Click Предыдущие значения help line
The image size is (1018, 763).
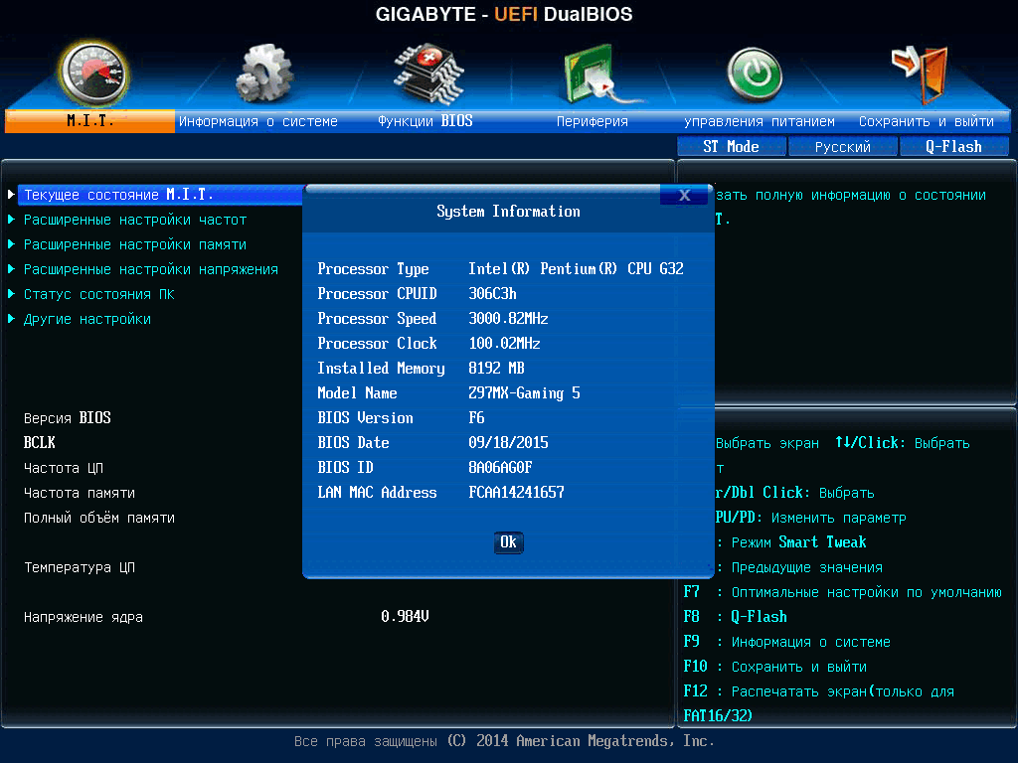tap(800, 567)
